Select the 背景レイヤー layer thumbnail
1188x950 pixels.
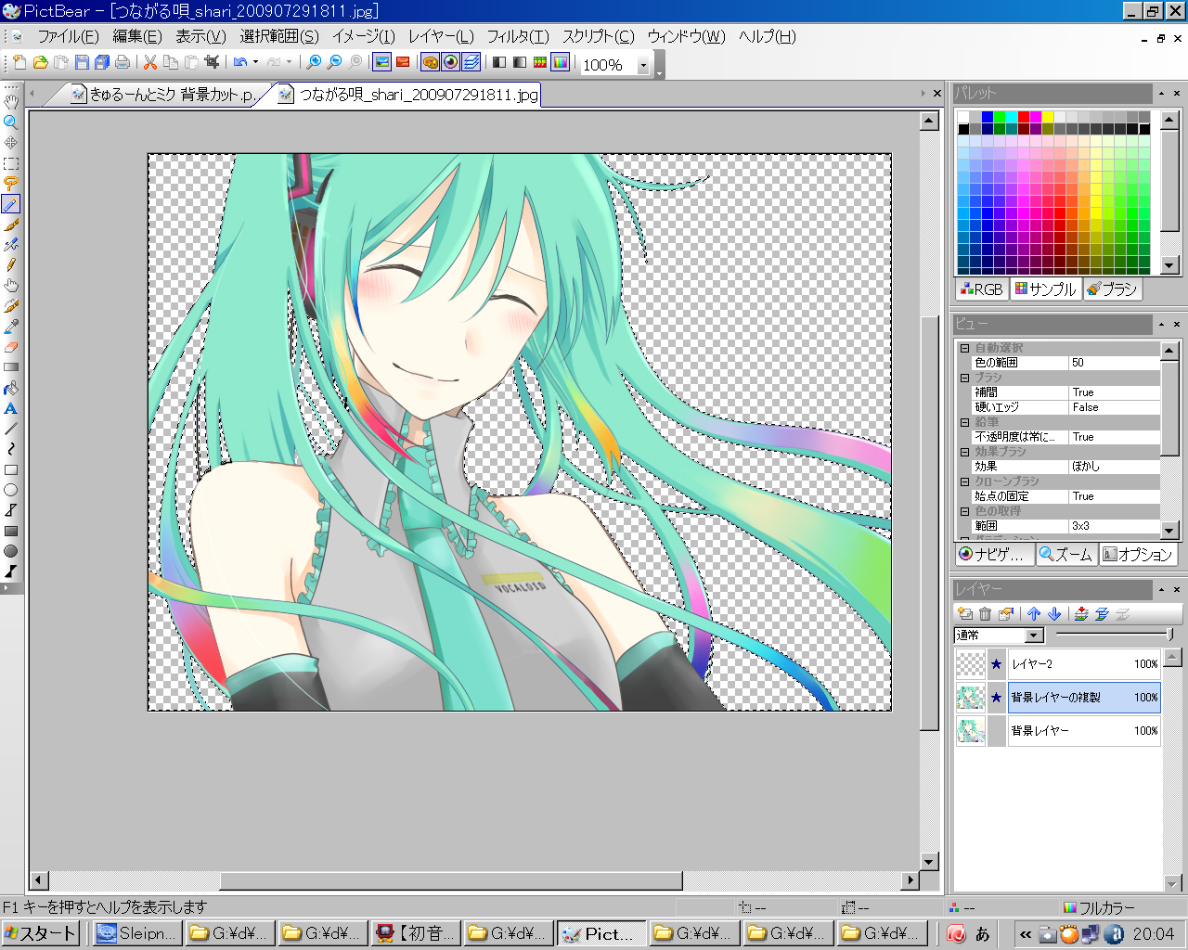coord(971,731)
